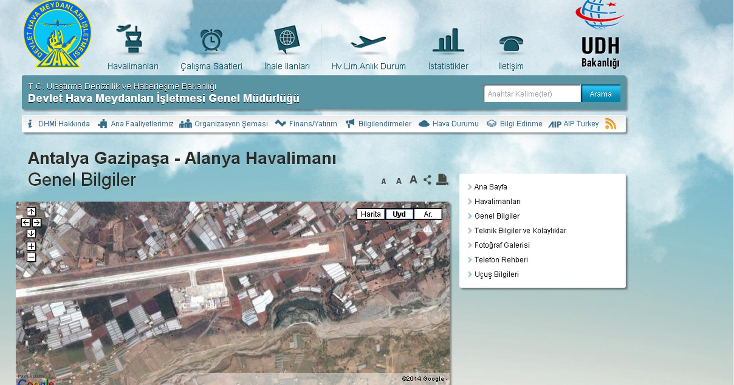Open Çalışma Saatleri alarm clock icon
Viewport: 734px width, 385px height.
(x=211, y=40)
